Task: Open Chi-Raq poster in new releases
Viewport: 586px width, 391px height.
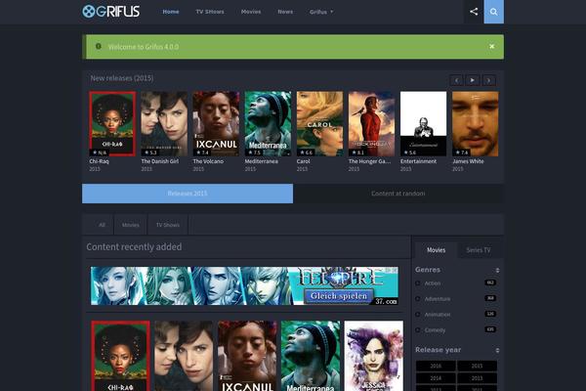Action: [112, 124]
